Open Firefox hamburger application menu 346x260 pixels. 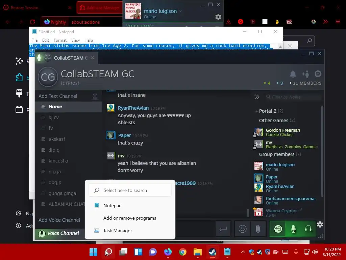pyautogui.click(x=338, y=22)
